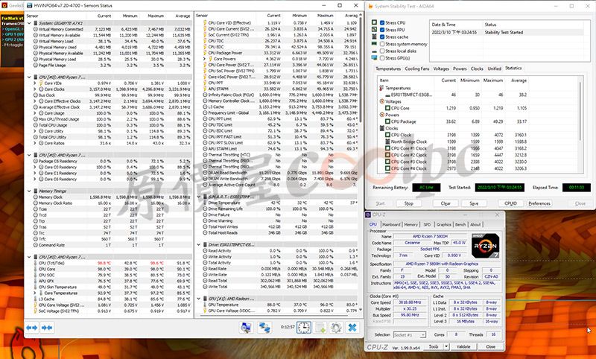Click HWiNFO64 title bar app icon
The height and width of the screenshot is (359, 596).
30,5
